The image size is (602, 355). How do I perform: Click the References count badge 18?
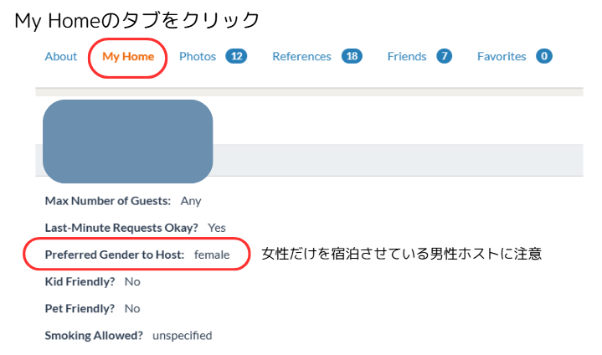tap(352, 56)
